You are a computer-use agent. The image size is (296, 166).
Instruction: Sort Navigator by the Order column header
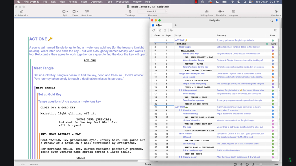pos(158,35)
